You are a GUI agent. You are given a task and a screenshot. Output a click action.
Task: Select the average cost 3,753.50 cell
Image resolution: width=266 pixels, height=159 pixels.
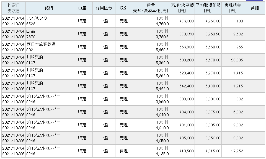point(213,34)
